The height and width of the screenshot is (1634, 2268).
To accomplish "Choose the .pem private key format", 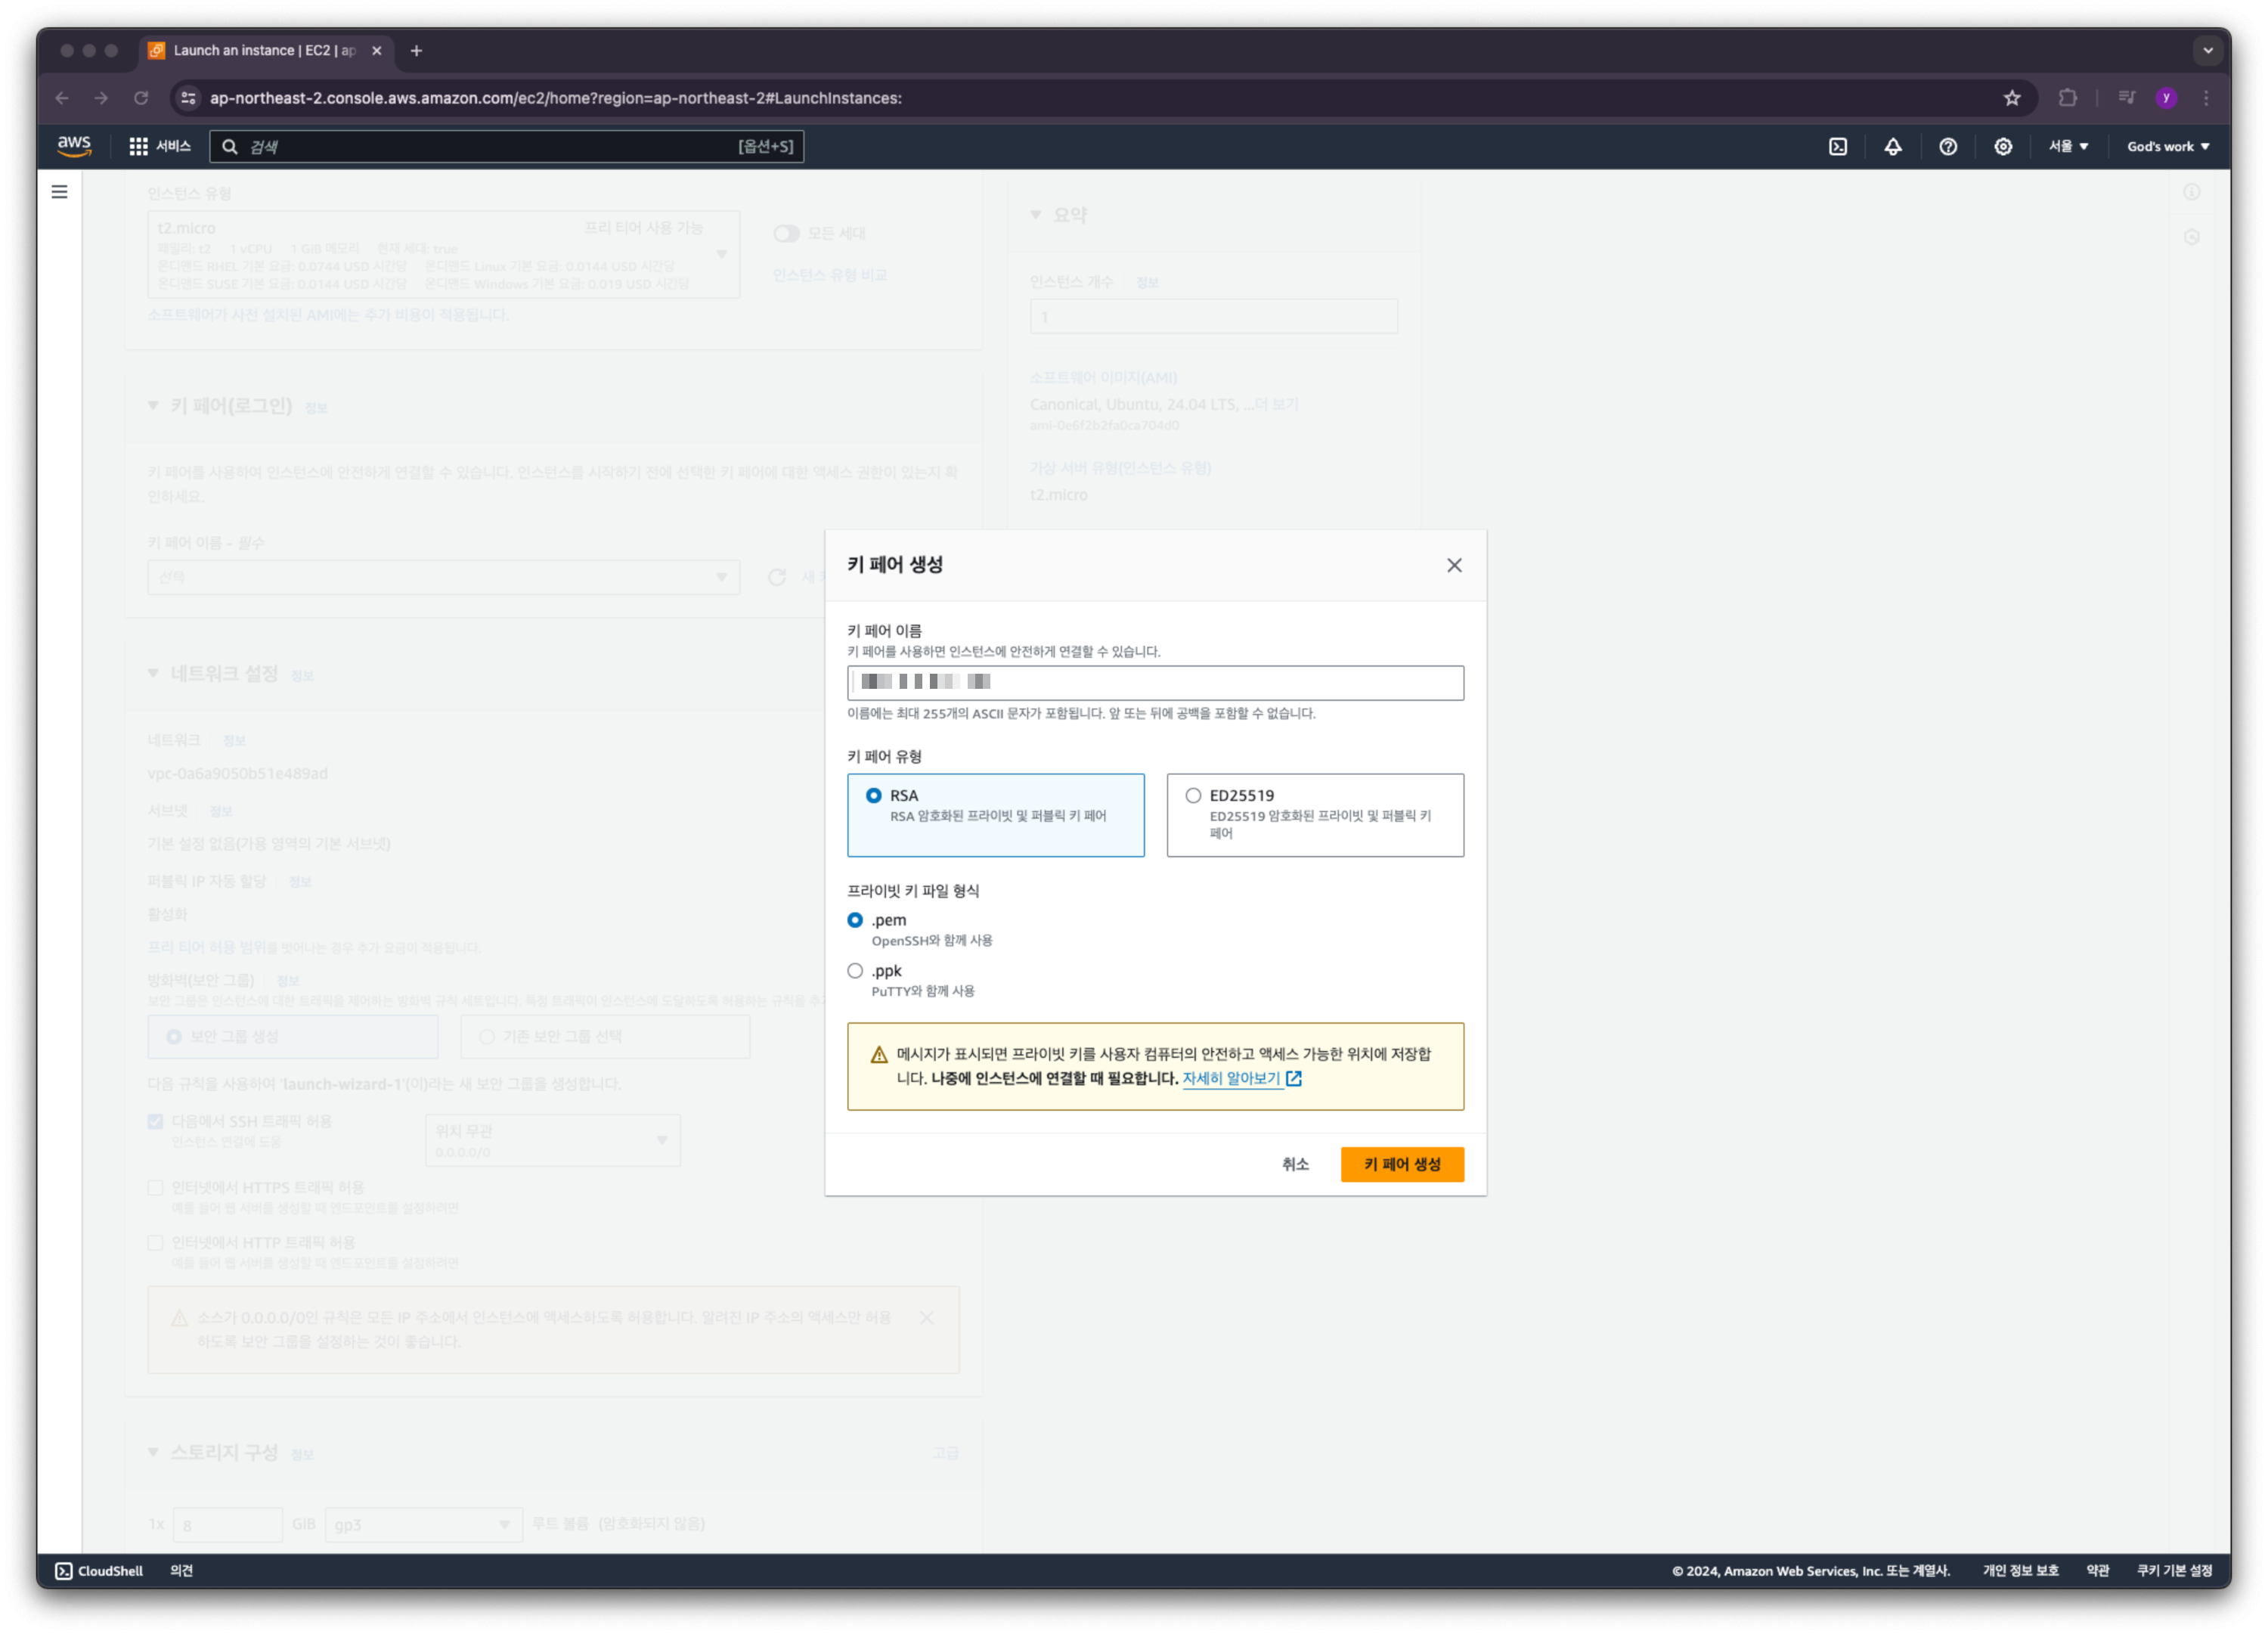I will (x=855, y=920).
